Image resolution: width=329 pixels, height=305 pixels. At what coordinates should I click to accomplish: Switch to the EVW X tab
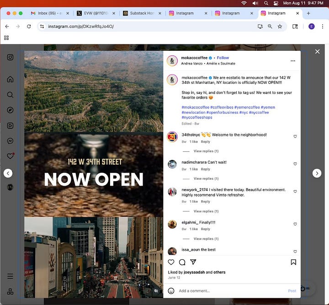coord(96,13)
